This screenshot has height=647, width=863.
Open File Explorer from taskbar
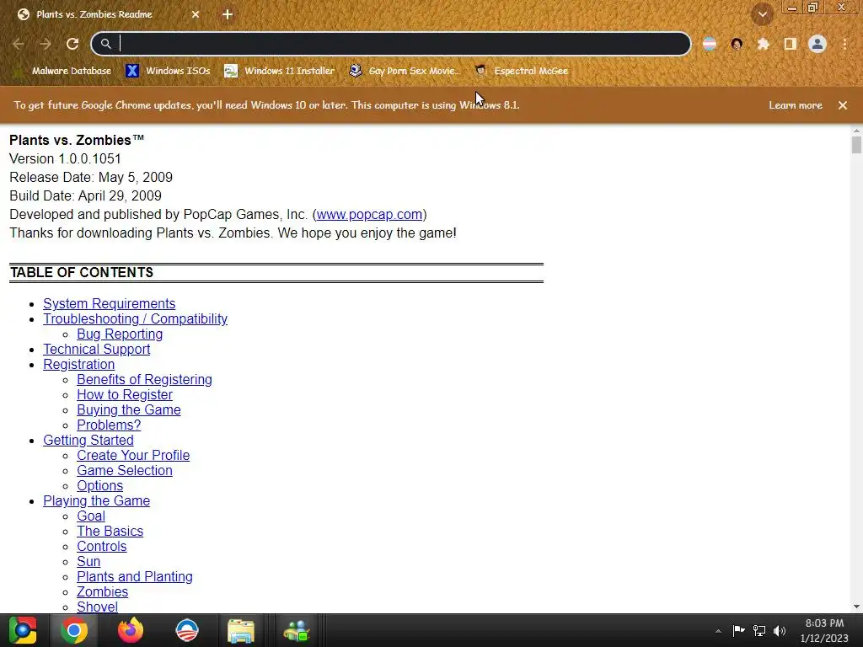240,630
